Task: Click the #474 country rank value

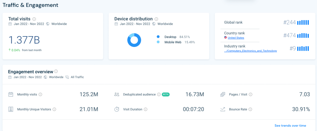Action: pyautogui.click(x=289, y=36)
